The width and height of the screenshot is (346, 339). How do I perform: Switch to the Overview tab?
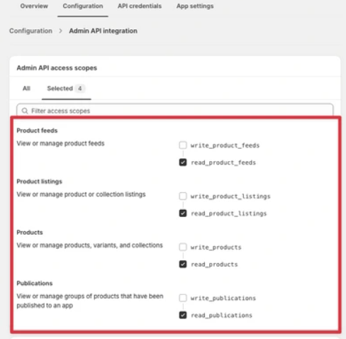pyautogui.click(x=34, y=6)
